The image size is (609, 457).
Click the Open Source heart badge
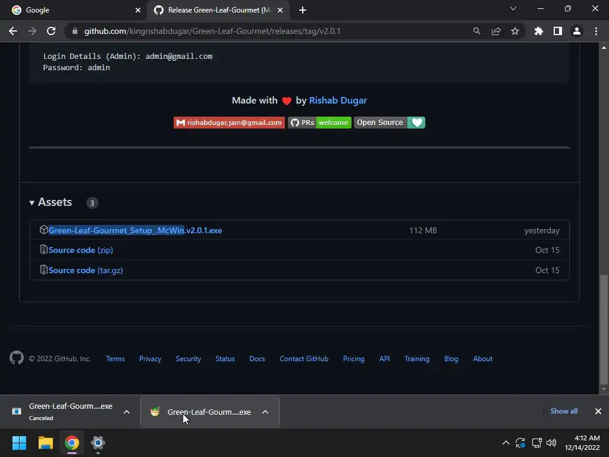(x=389, y=123)
